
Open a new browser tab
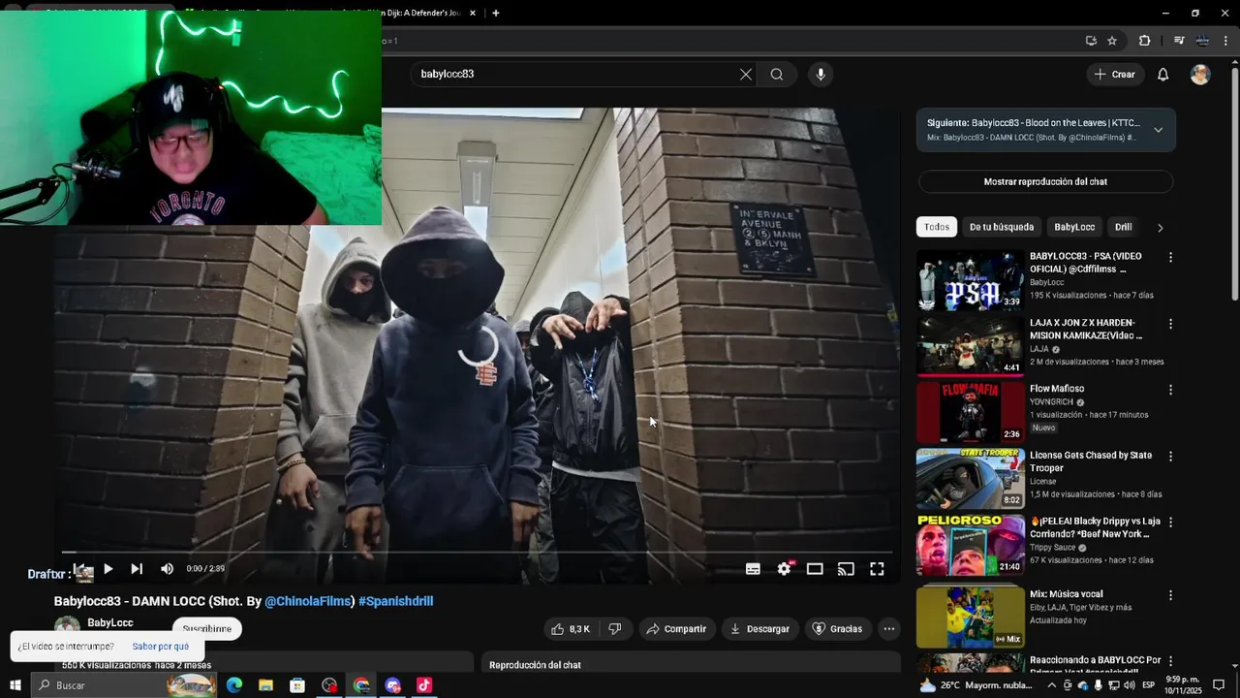coord(496,14)
